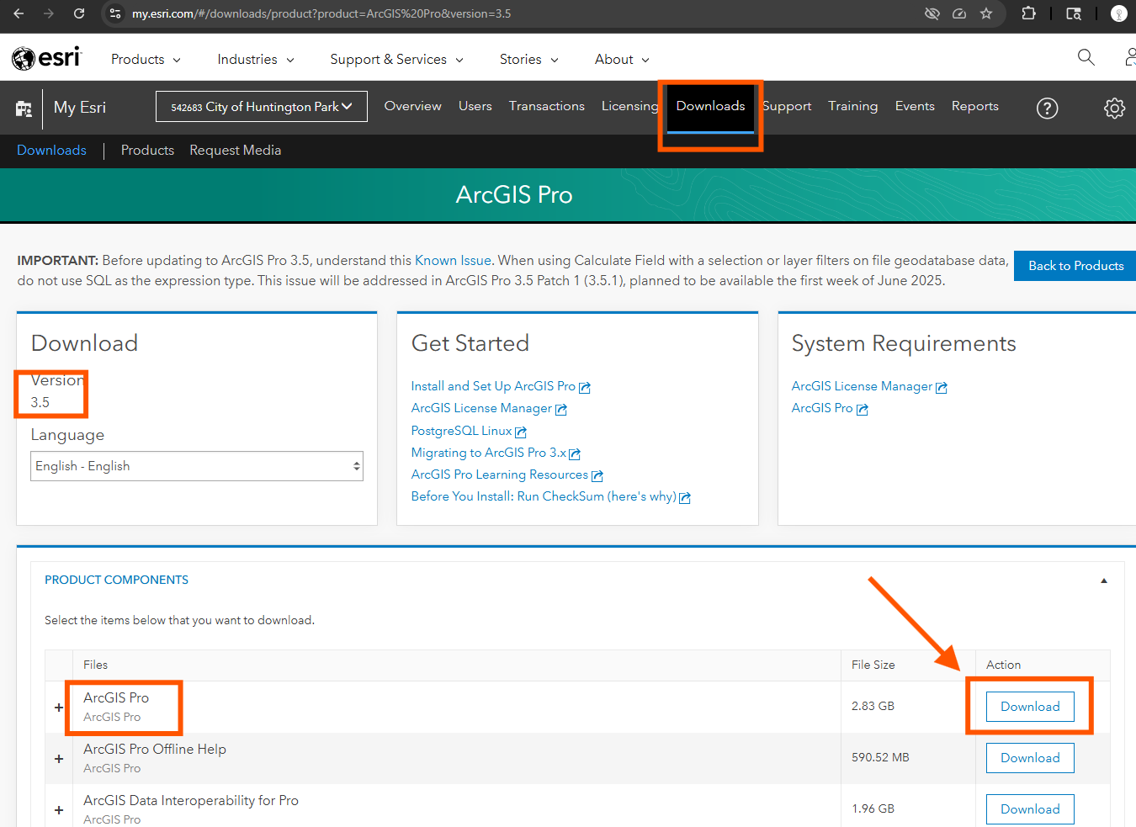Image resolution: width=1136 pixels, height=827 pixels.
Task: Open the Products dropdown in the Esri header
Action: point(146,59)
